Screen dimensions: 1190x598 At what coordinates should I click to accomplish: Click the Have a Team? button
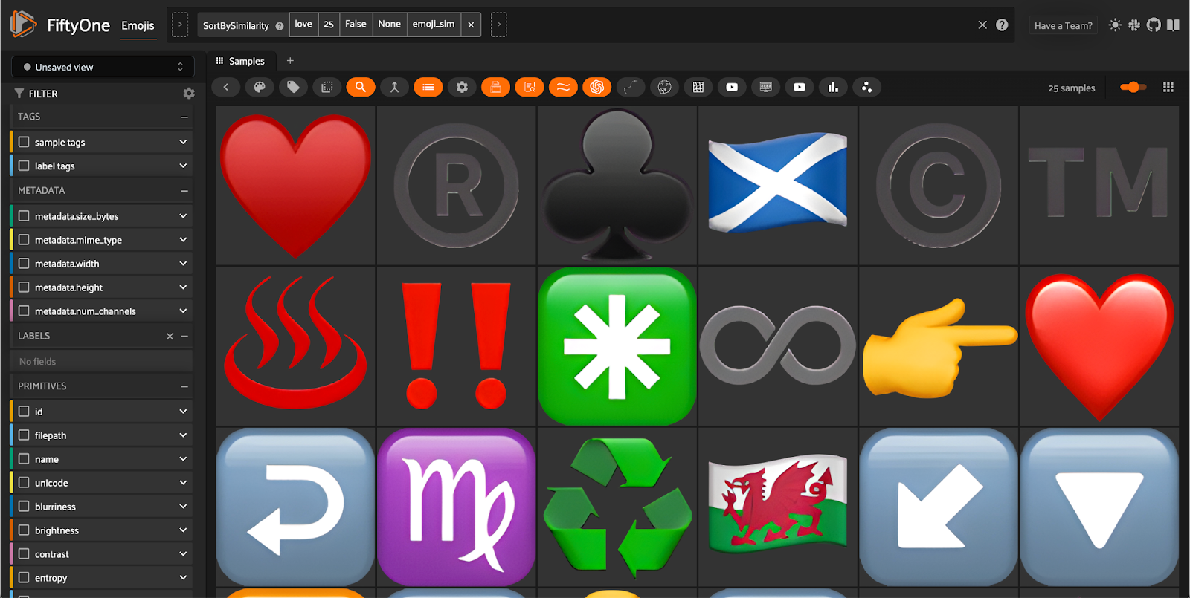(1064, 25)
